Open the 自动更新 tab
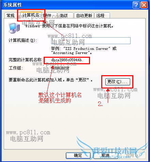The image size is (150, 162). pos(84,15)
